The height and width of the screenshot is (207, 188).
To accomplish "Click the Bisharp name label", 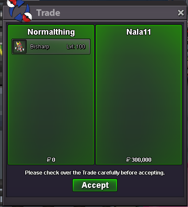I will tap(39, 47).
